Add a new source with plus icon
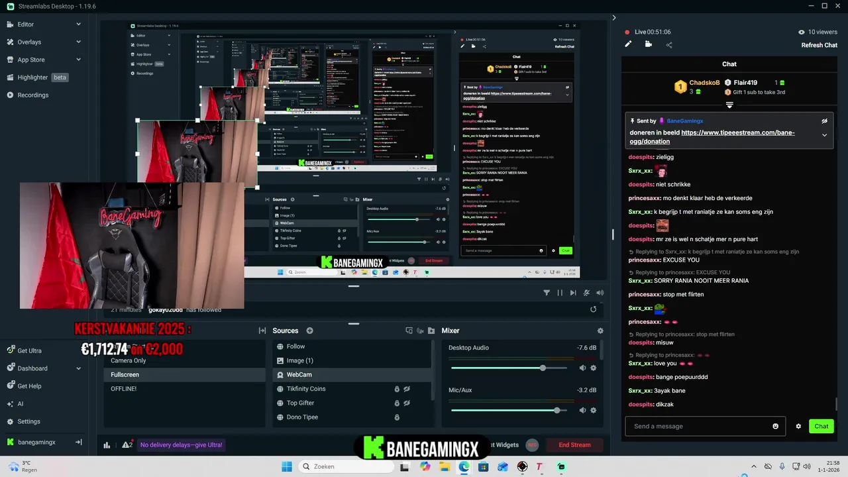 point(309,331)
